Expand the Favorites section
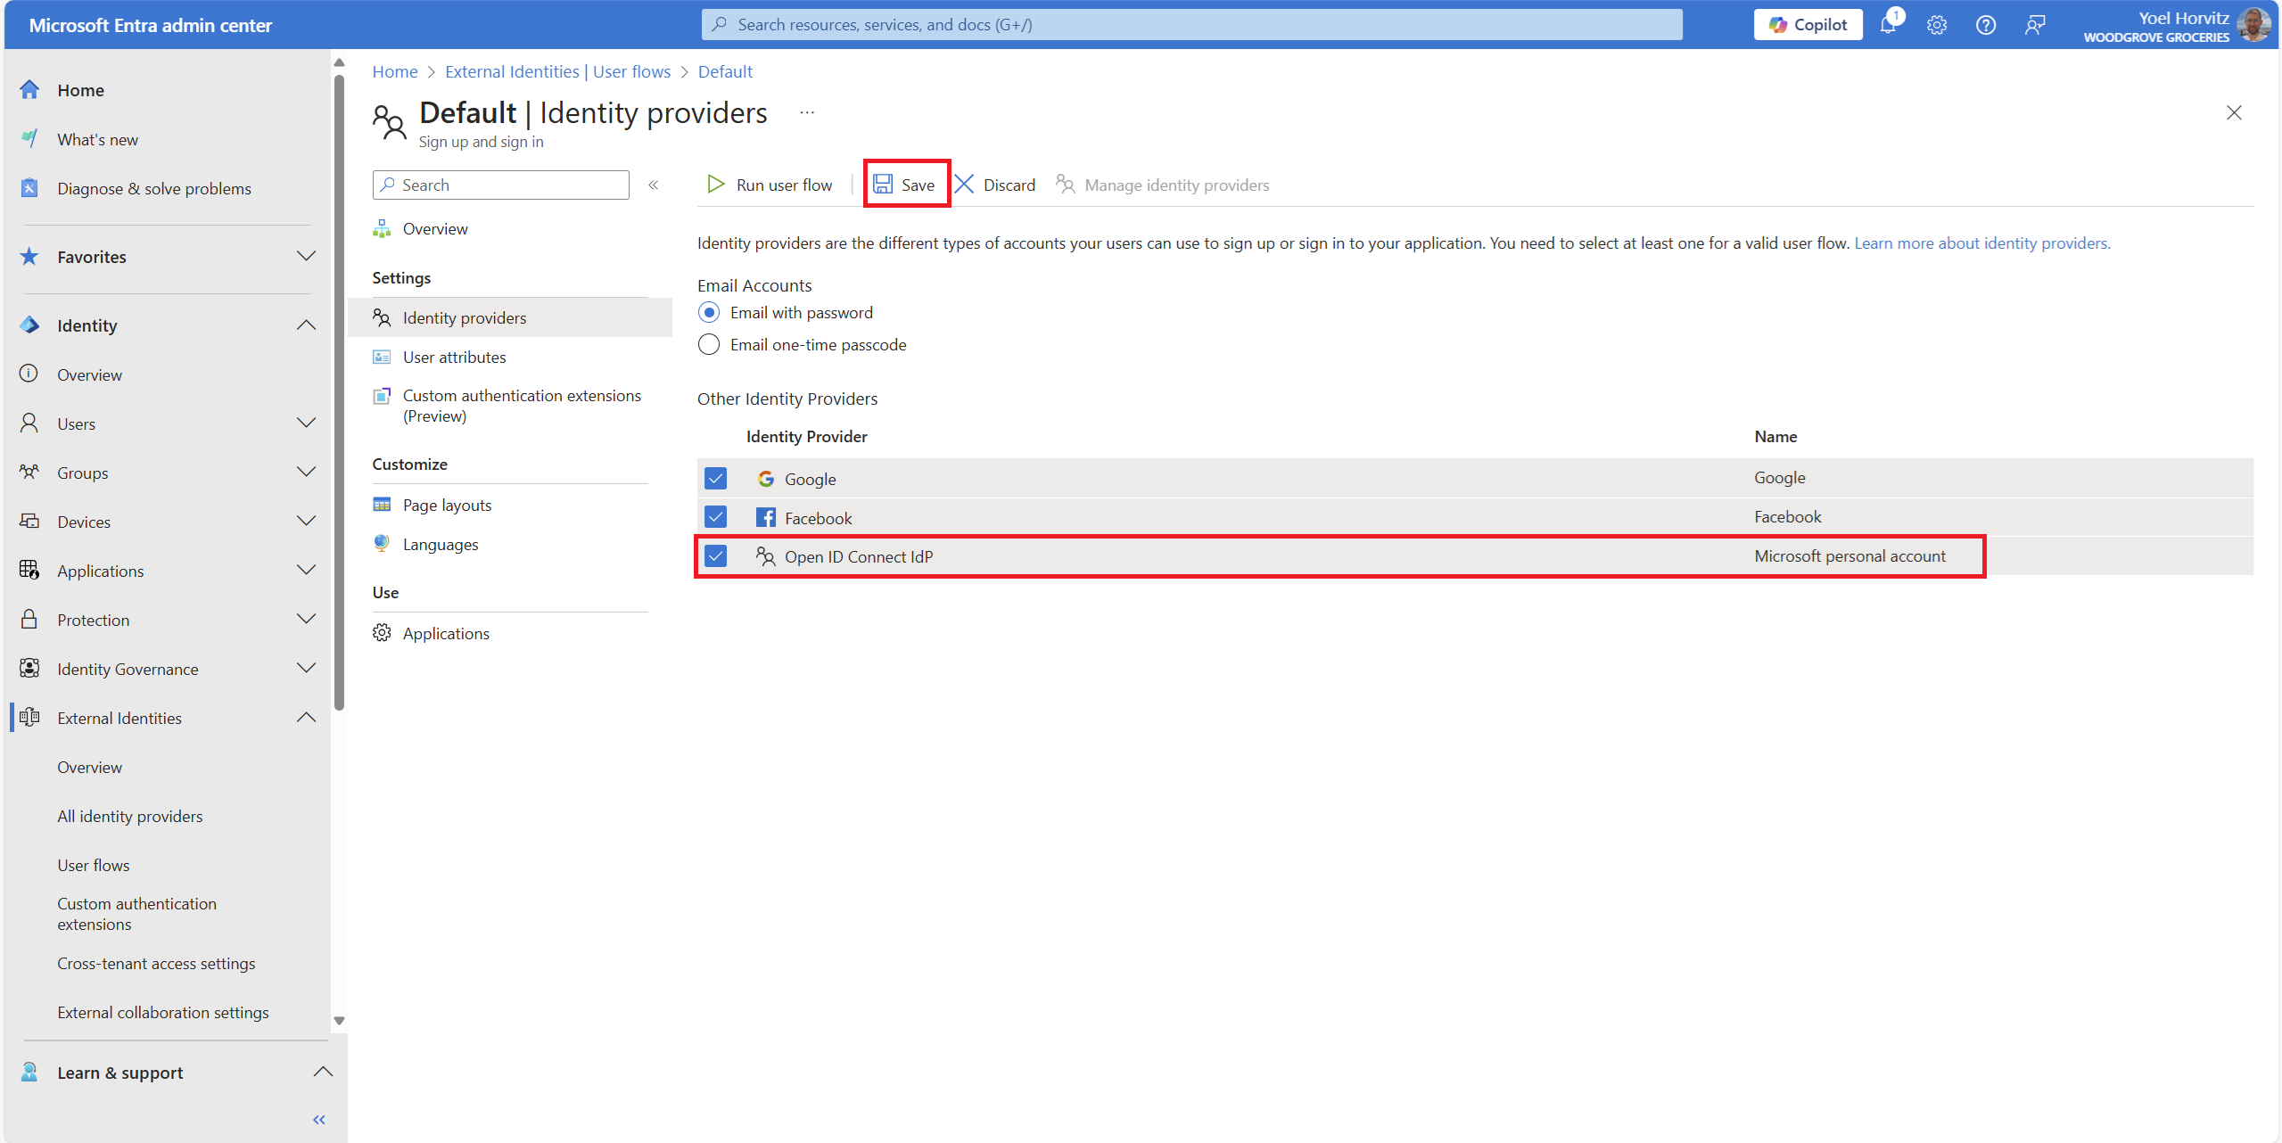2282x1143 pixels. [306, 257]
